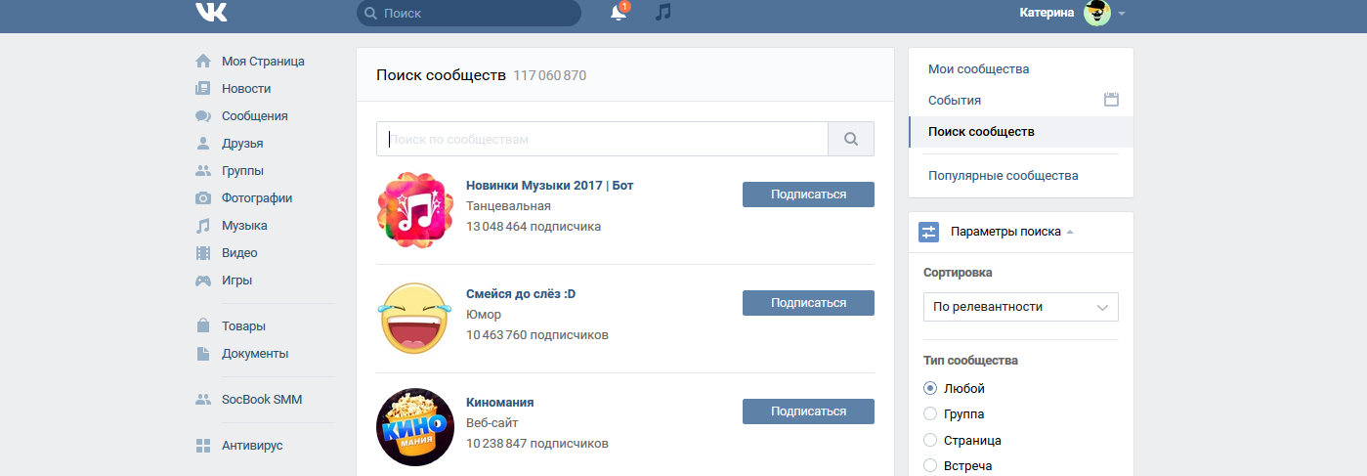This screenshot has width=1367, height=476.
Task: Open Сообщения in the left menu
Action: (255, 115)
